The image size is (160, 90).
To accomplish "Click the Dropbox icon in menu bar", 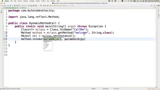I will pyautogui.click(x=115, y=1).
